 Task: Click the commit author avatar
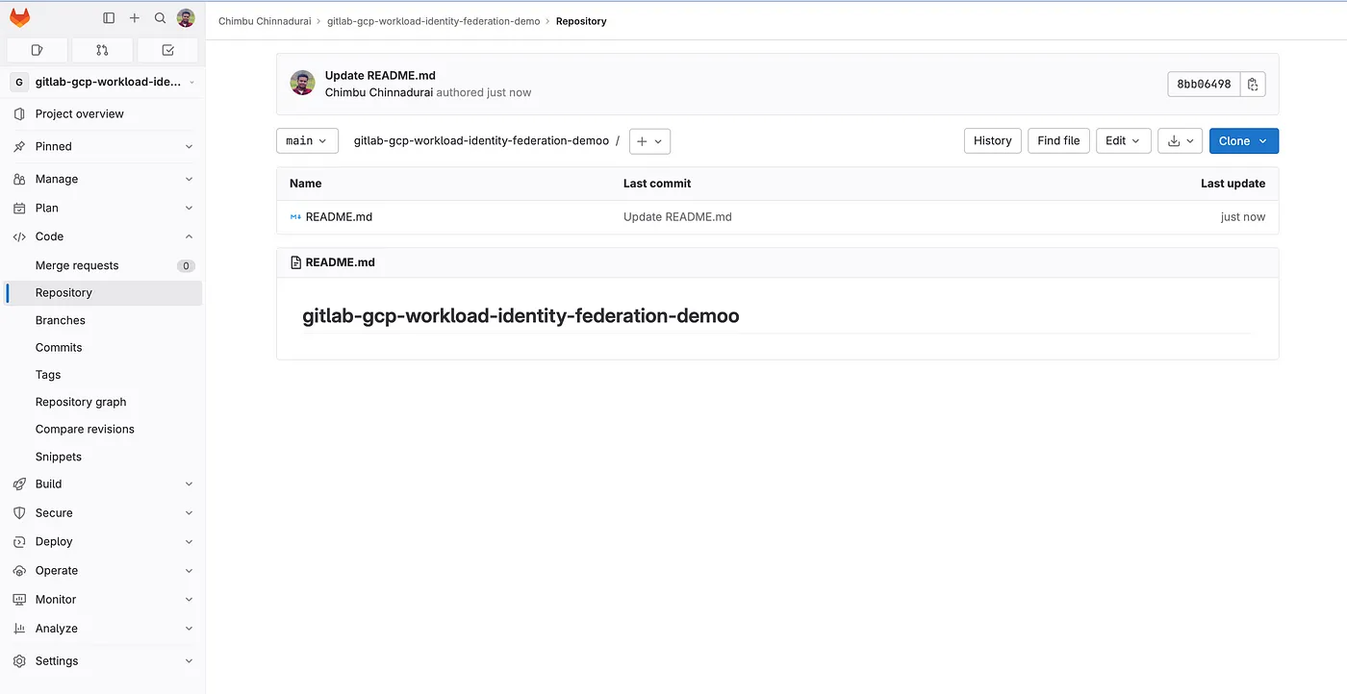pos(302,83)
